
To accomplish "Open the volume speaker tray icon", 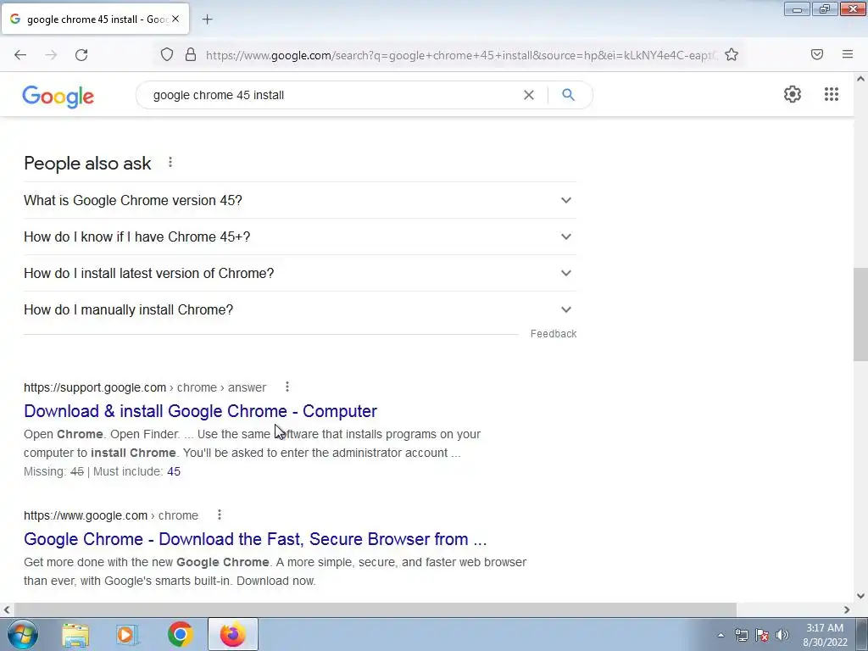I will coord(782,635).
